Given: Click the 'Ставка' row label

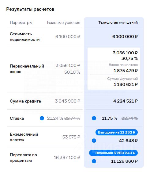Looking at the screenshot, I should coord(17,118).
